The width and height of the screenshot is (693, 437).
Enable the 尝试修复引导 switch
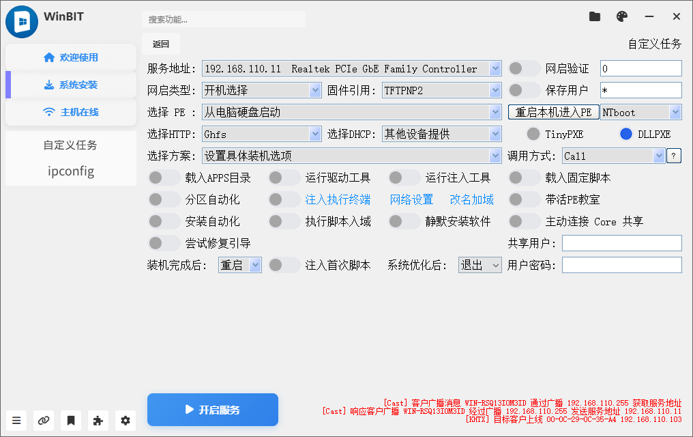(164, 243)
